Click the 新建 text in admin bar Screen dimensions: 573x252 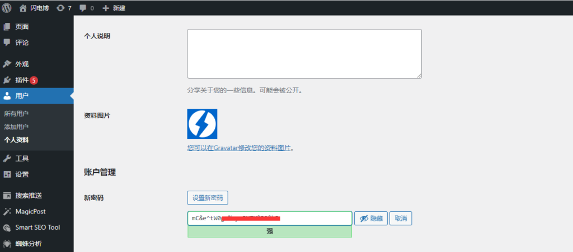point(119,8)
